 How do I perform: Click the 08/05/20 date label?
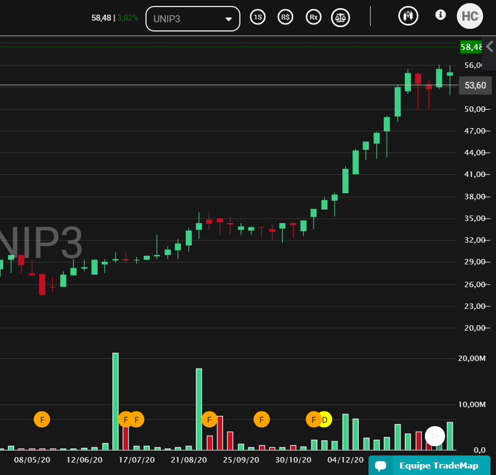pos(32,460)
